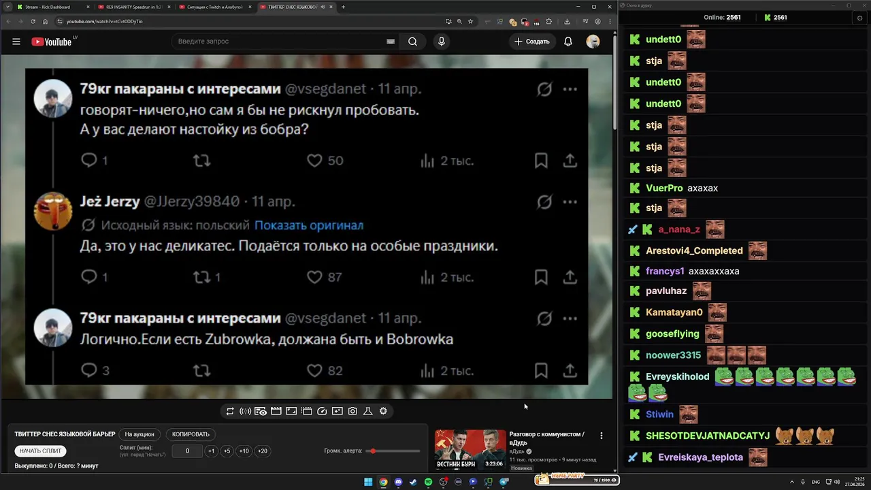Click the КОПИРОВАТЬ button
Screen dimensions: 871x490
click(x=191, y=434)
